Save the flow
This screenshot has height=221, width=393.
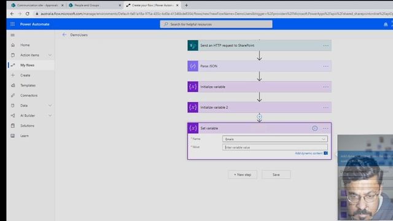coord(276,174)
